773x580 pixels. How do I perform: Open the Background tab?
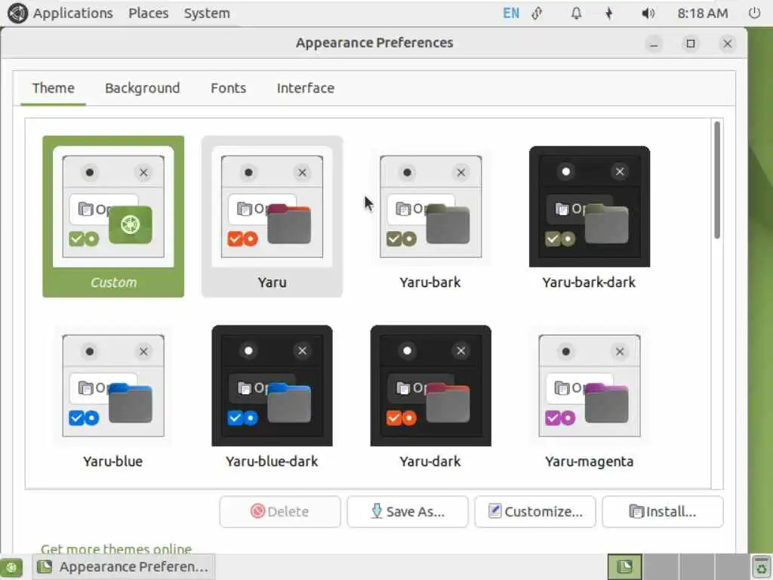142,88
